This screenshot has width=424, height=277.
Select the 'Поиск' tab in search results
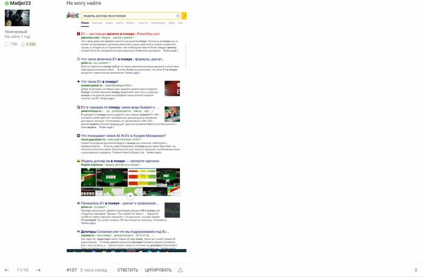click(85, 23)
